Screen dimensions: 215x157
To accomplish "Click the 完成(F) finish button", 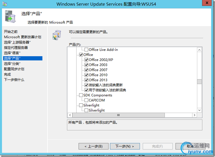I will tap(158, 146).
